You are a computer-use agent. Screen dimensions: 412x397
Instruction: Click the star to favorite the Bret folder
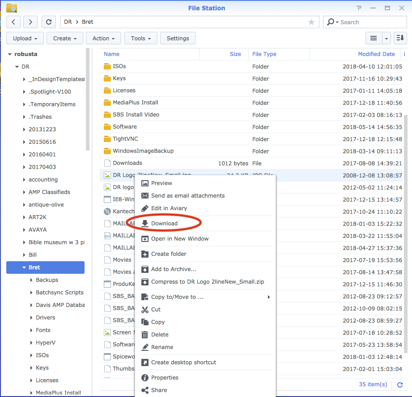click(311, 22)
